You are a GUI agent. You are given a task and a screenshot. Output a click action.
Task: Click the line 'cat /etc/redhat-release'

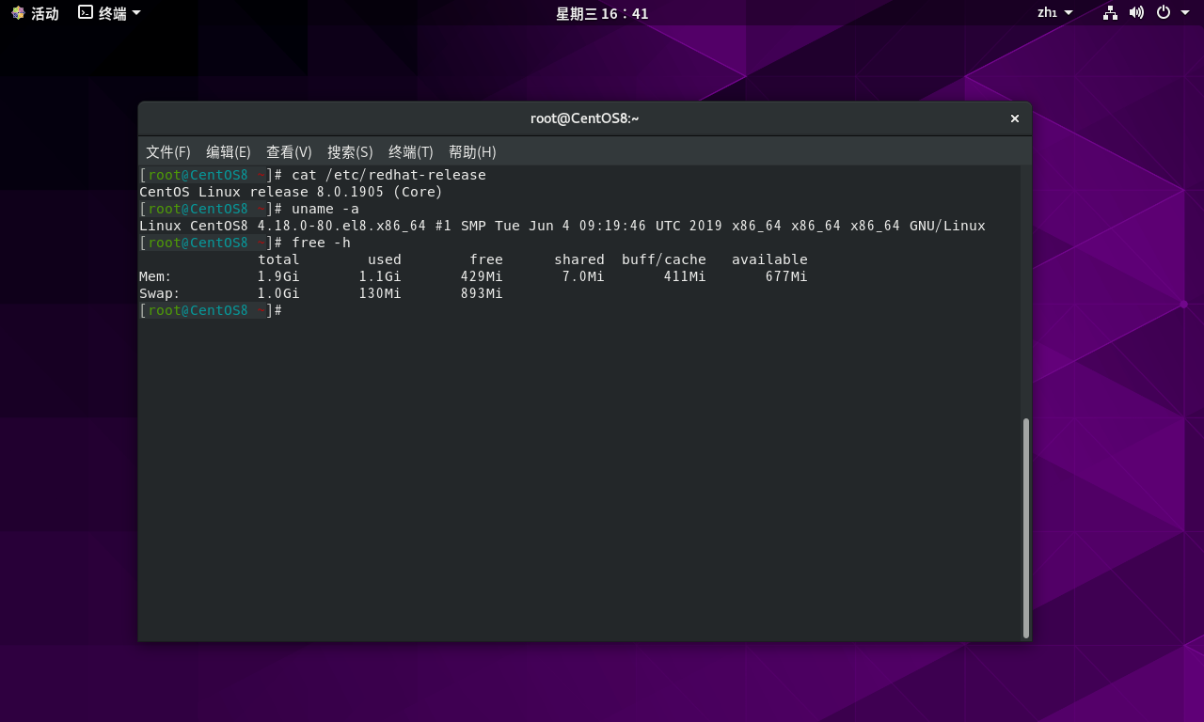[x=388, y=175]
